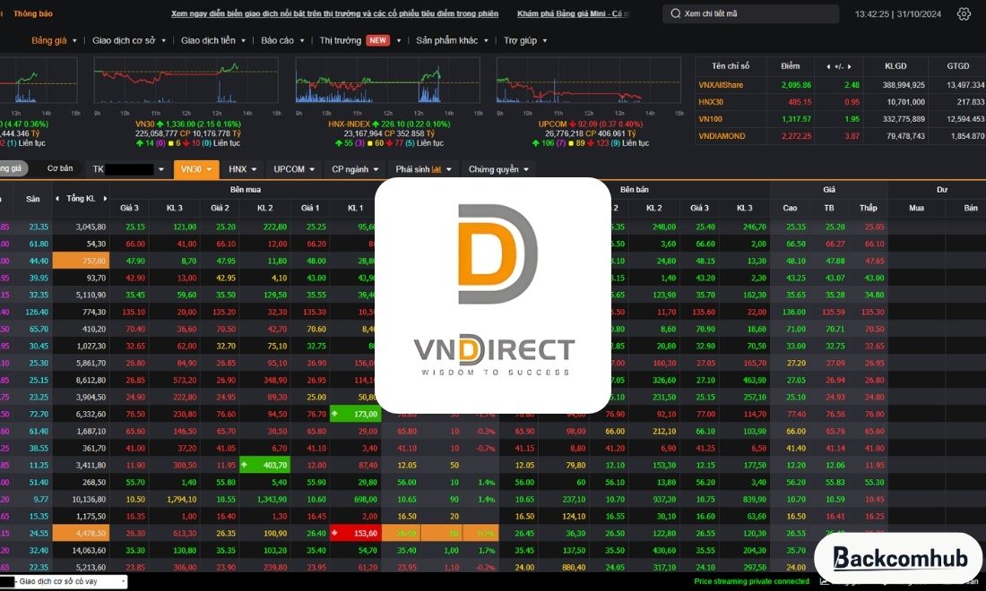
Task: Open the VN30 index chart
Action: coord(186,81)
